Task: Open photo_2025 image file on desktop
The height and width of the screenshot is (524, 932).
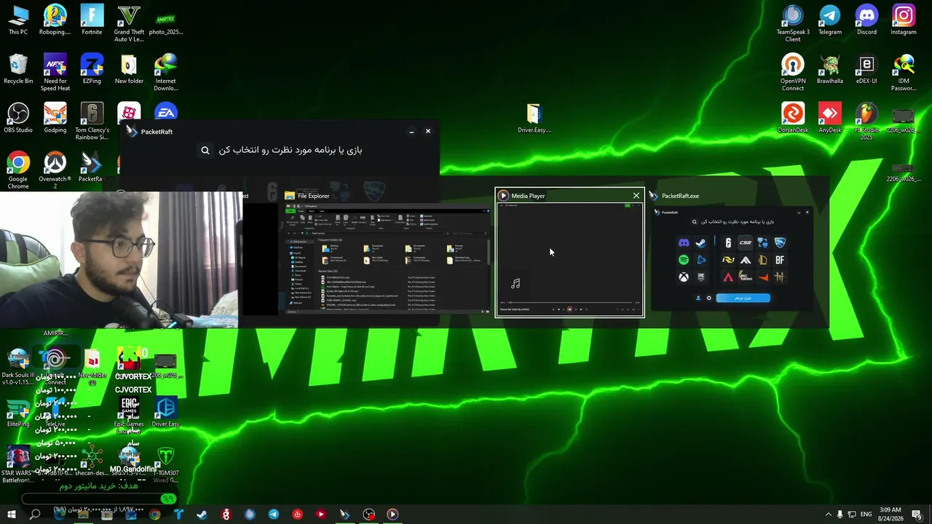Action: pyautogui.click(x=166, y=20)
